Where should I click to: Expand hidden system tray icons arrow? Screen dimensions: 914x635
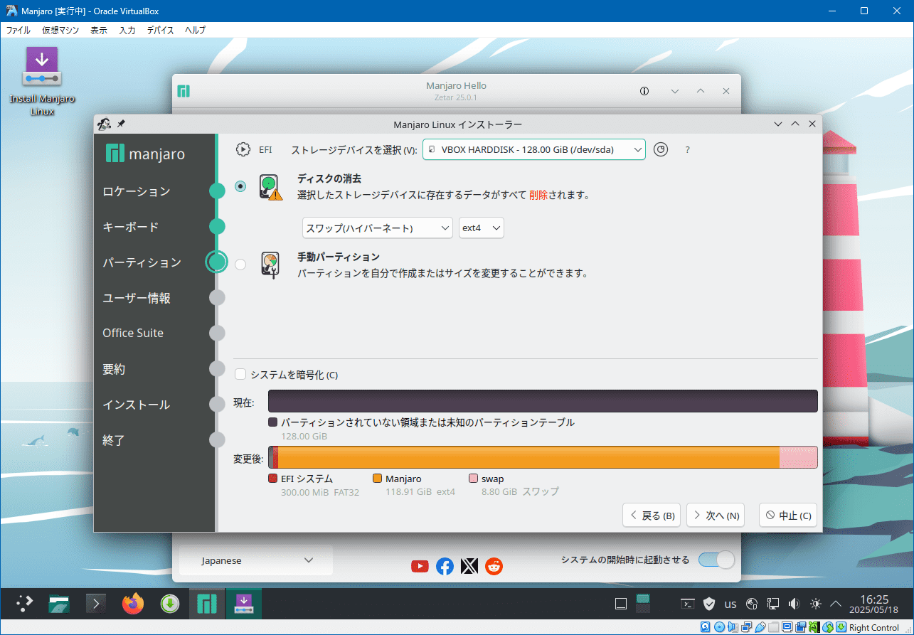coord(836,604)
